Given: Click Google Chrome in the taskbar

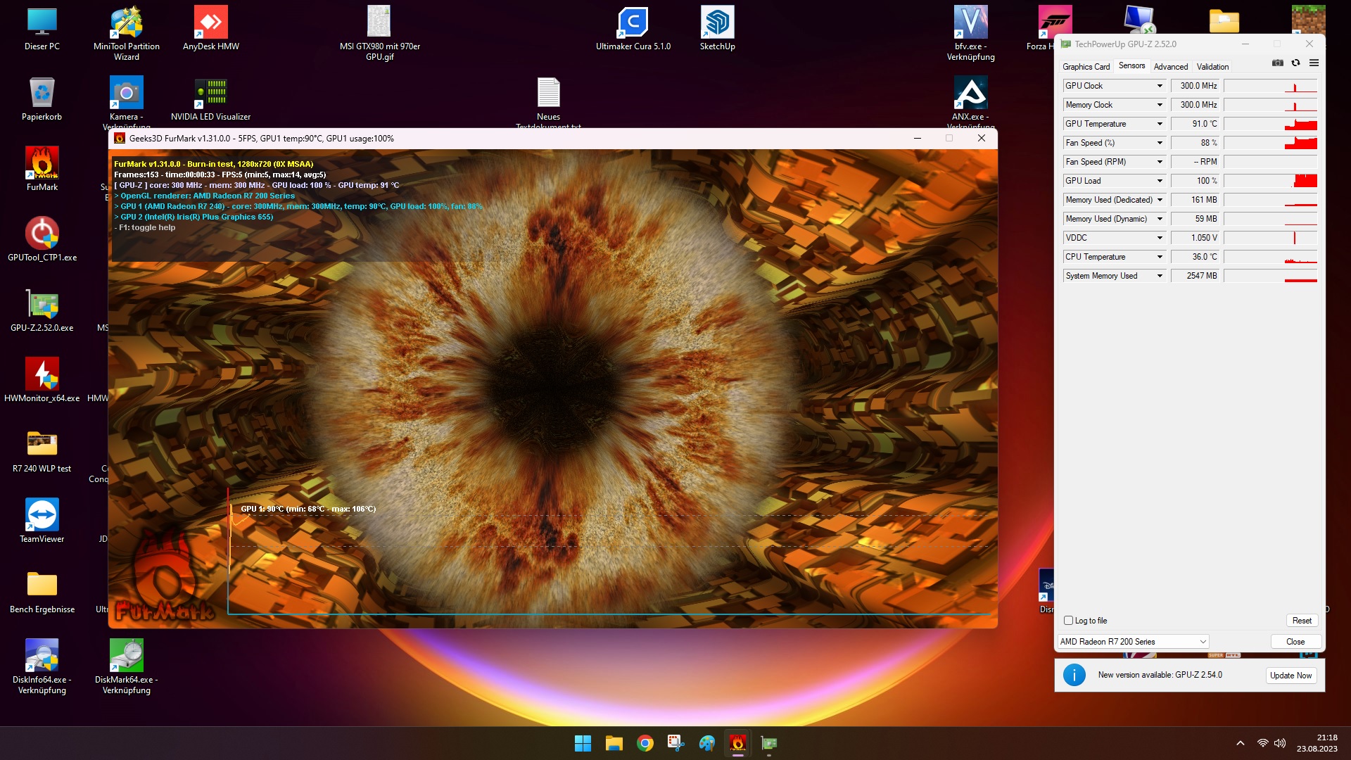Looking at the screenshot, I should (x=645, y=743).
